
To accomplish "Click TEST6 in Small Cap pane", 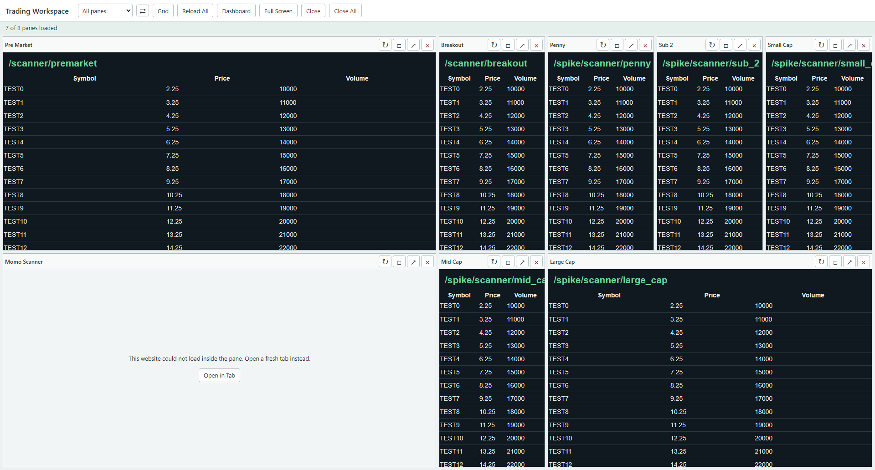I will point(777,169).
